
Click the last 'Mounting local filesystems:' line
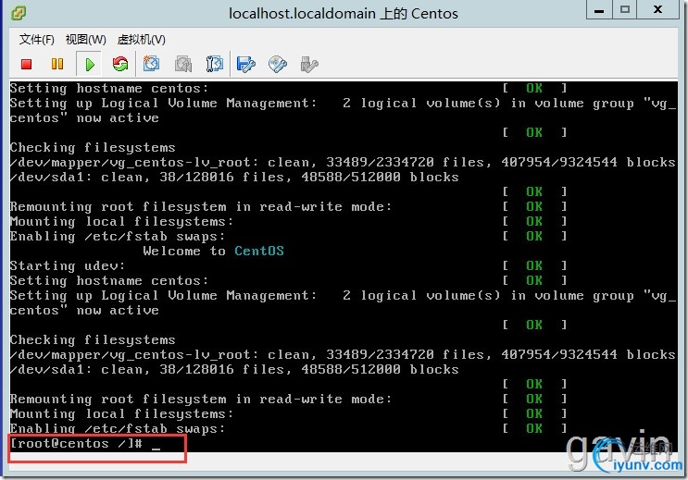121,413
